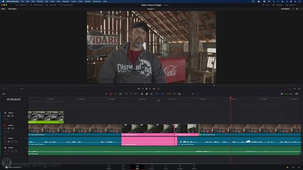Viewport: 303px width, 170px height.
Task: Select the green Video 2 clip
Action: point(46,117)
